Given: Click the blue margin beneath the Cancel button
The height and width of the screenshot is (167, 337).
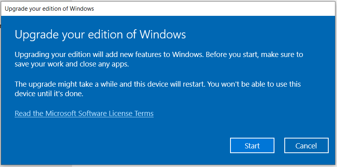Looking at the screenshot, I should [306, 158].
